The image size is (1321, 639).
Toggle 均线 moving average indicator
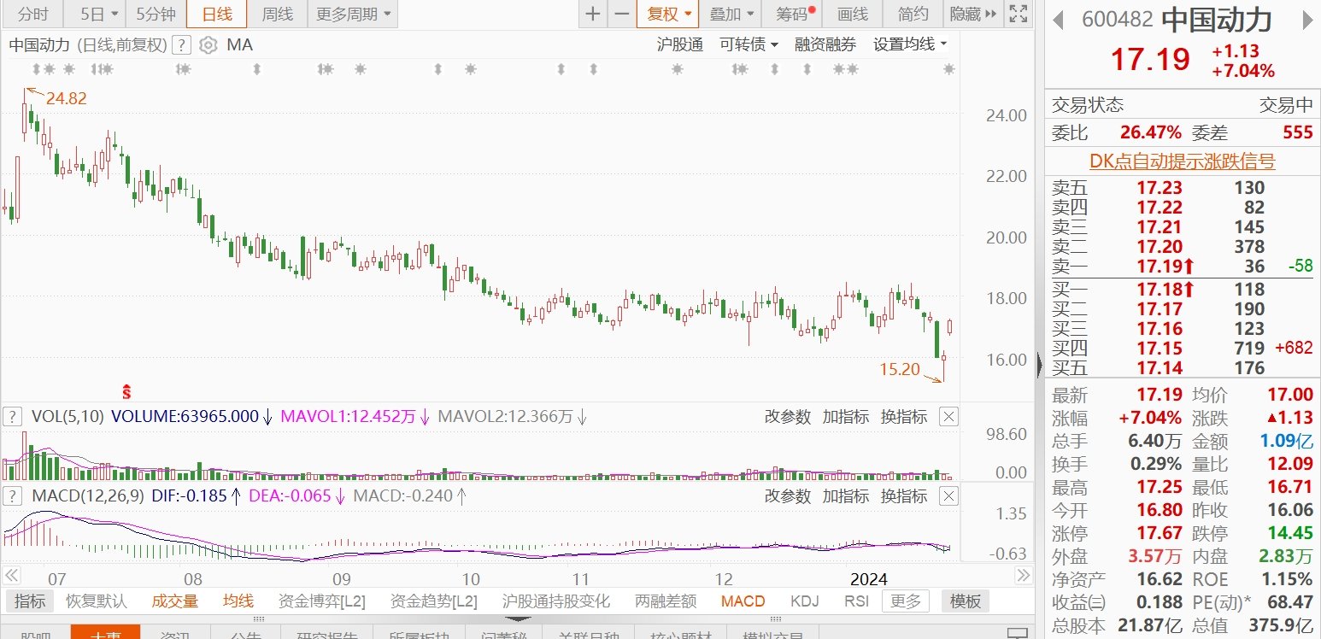[x=238, y=601]
